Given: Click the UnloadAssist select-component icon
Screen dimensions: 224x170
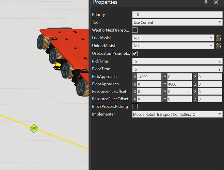Looking at the screenshot, I should click(219, 46).
